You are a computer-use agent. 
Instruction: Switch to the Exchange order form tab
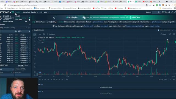pyautogui.click(x=21, y=65)
